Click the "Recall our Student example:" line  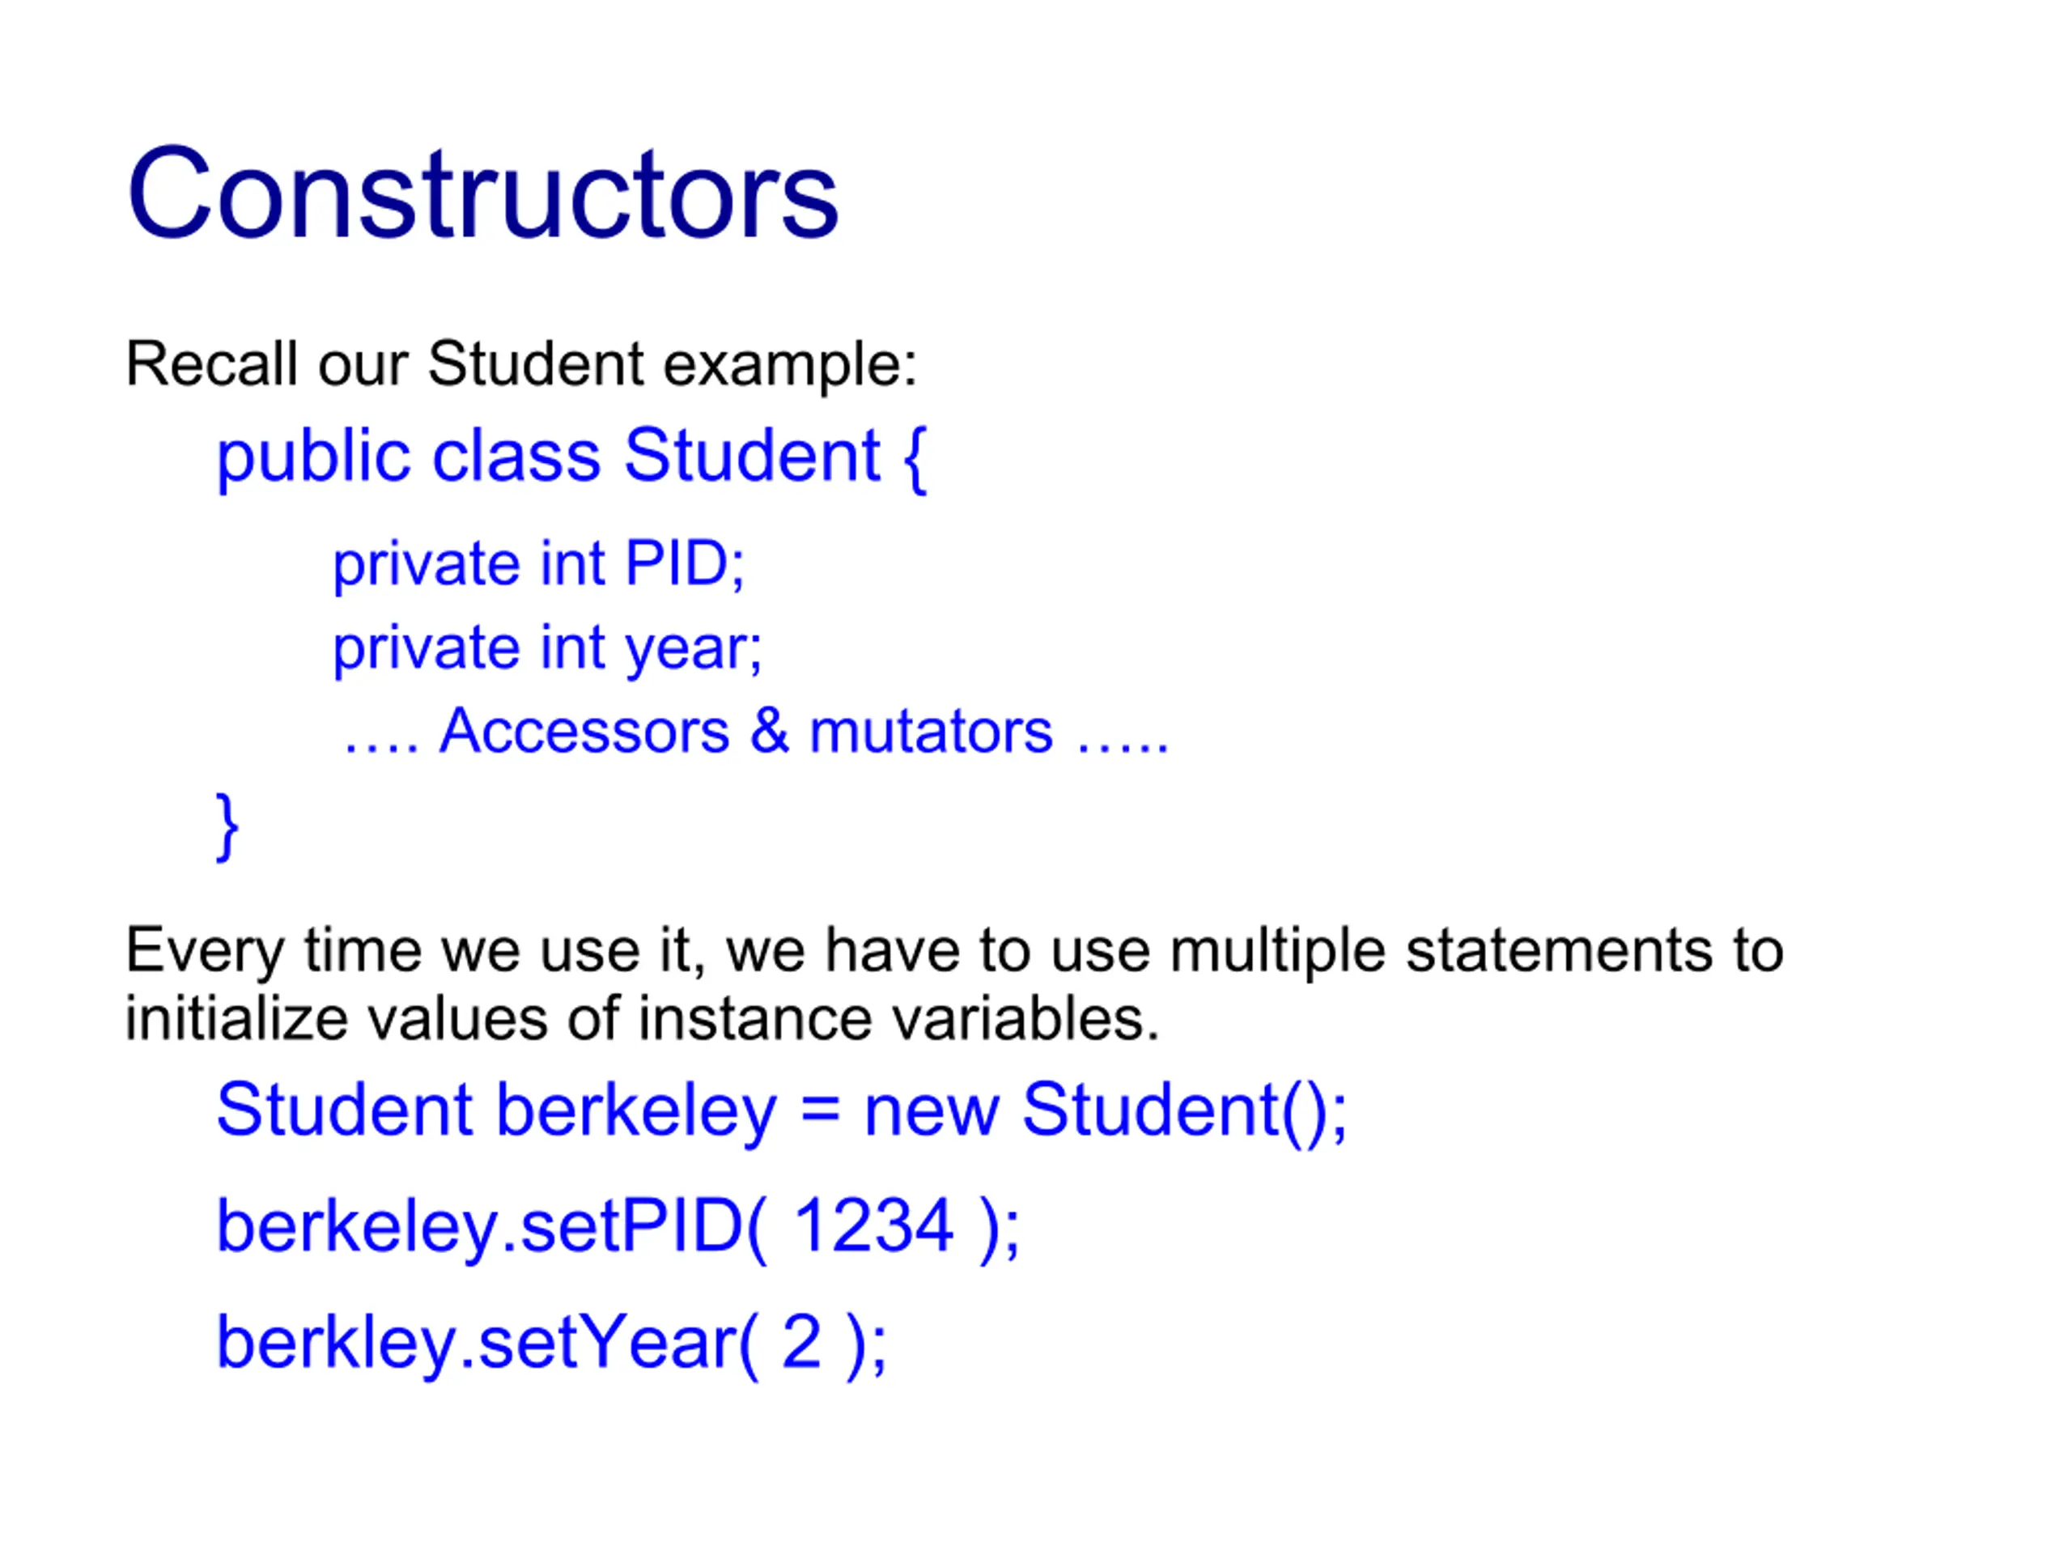[520, 363]
